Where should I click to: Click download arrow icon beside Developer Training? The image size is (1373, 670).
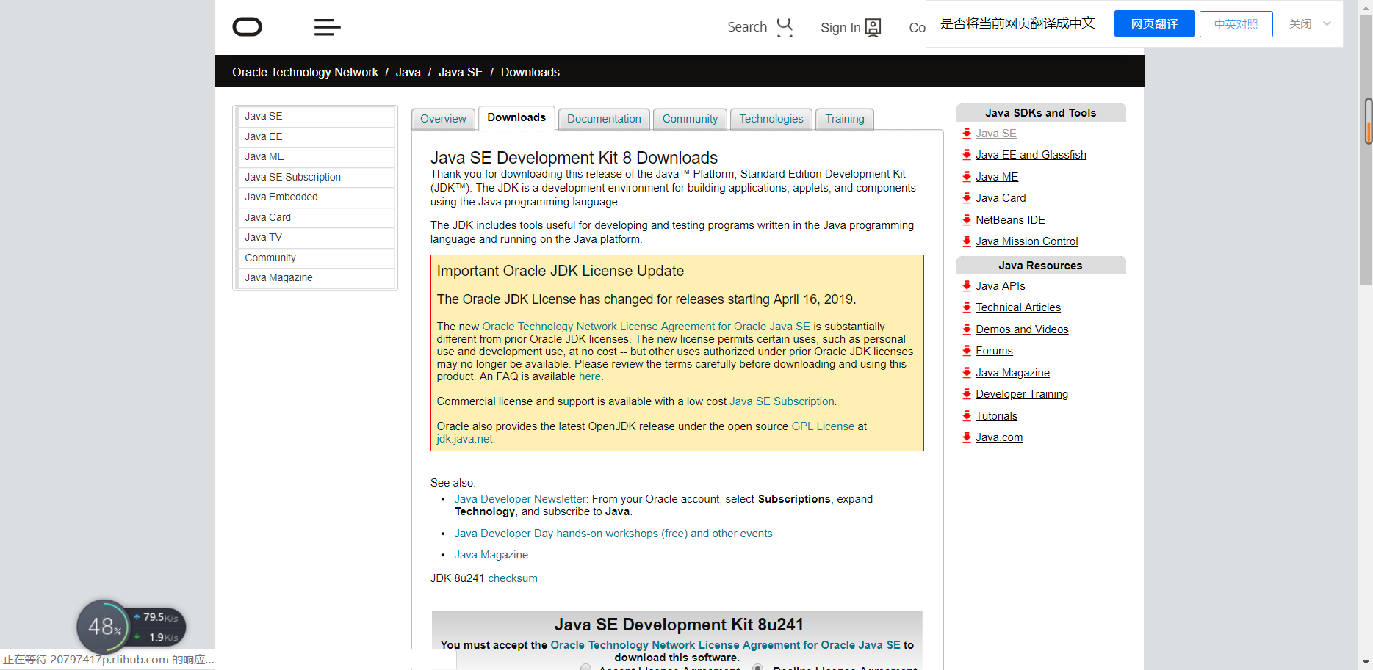pyautogui.click(x=967, y=394)
